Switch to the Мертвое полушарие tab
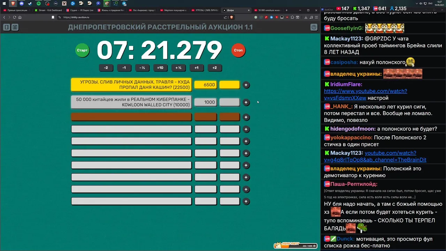 pyautogui.click(x=174, y=10)
